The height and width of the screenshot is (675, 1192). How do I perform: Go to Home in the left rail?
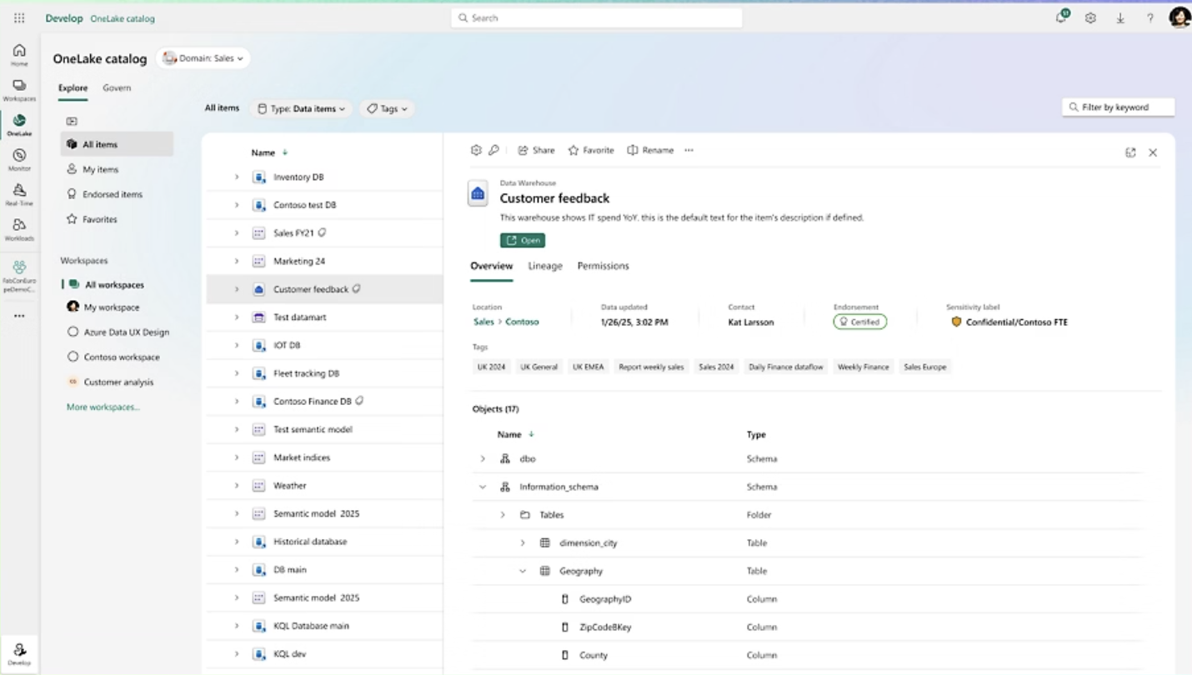[x=19, y=55]
